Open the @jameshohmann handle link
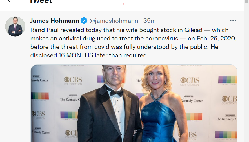The width and height of the screenshot is (249, 142). [x=114, y=21]
